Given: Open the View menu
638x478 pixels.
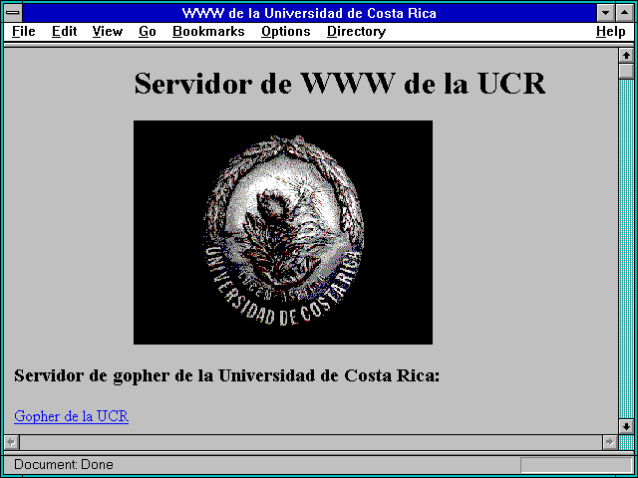Looking at the screenshot, I should [108, 32].
